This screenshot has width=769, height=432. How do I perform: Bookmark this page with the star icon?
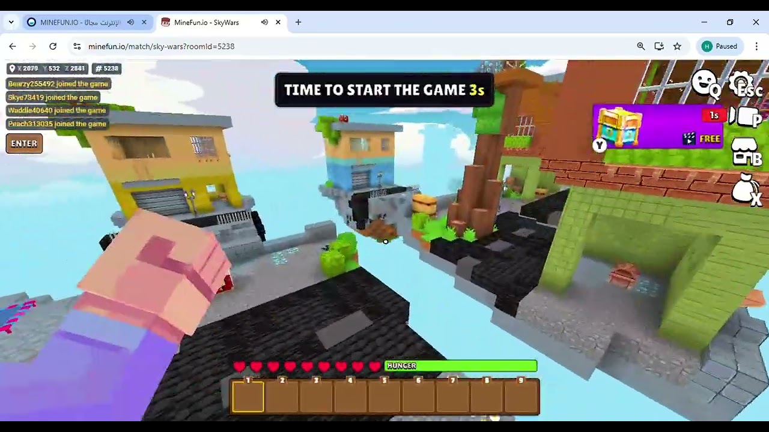(x=677, y=46)
